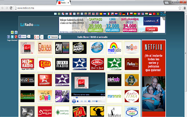Select the MVR radio station

tap(27, 80)
